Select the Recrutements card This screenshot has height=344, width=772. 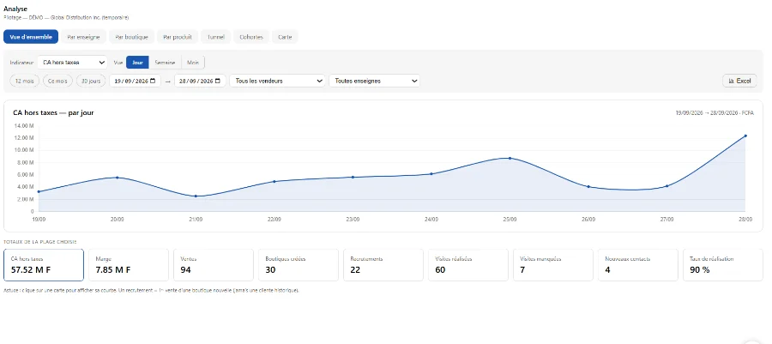[x=383, y=265]
